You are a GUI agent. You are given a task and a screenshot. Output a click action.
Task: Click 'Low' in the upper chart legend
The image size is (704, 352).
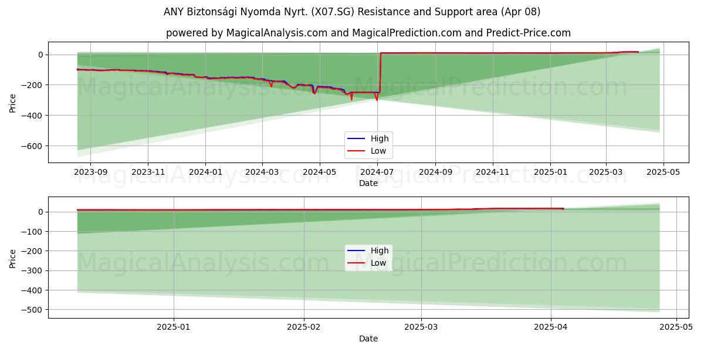pos(378,151)
